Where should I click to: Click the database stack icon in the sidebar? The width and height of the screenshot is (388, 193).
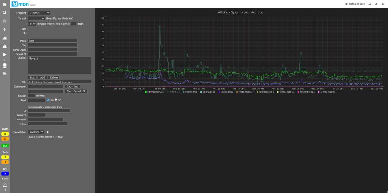click(5, 65)
